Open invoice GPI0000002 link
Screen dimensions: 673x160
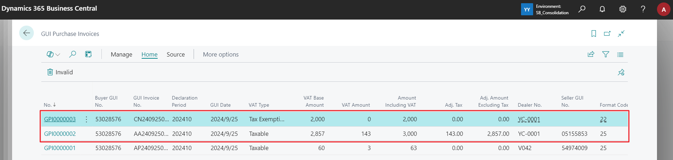[x=60, y=134]
